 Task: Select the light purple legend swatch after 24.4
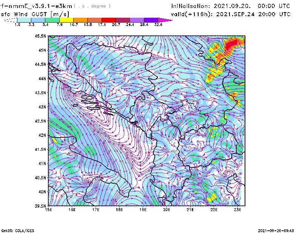[x=137, y=20]
